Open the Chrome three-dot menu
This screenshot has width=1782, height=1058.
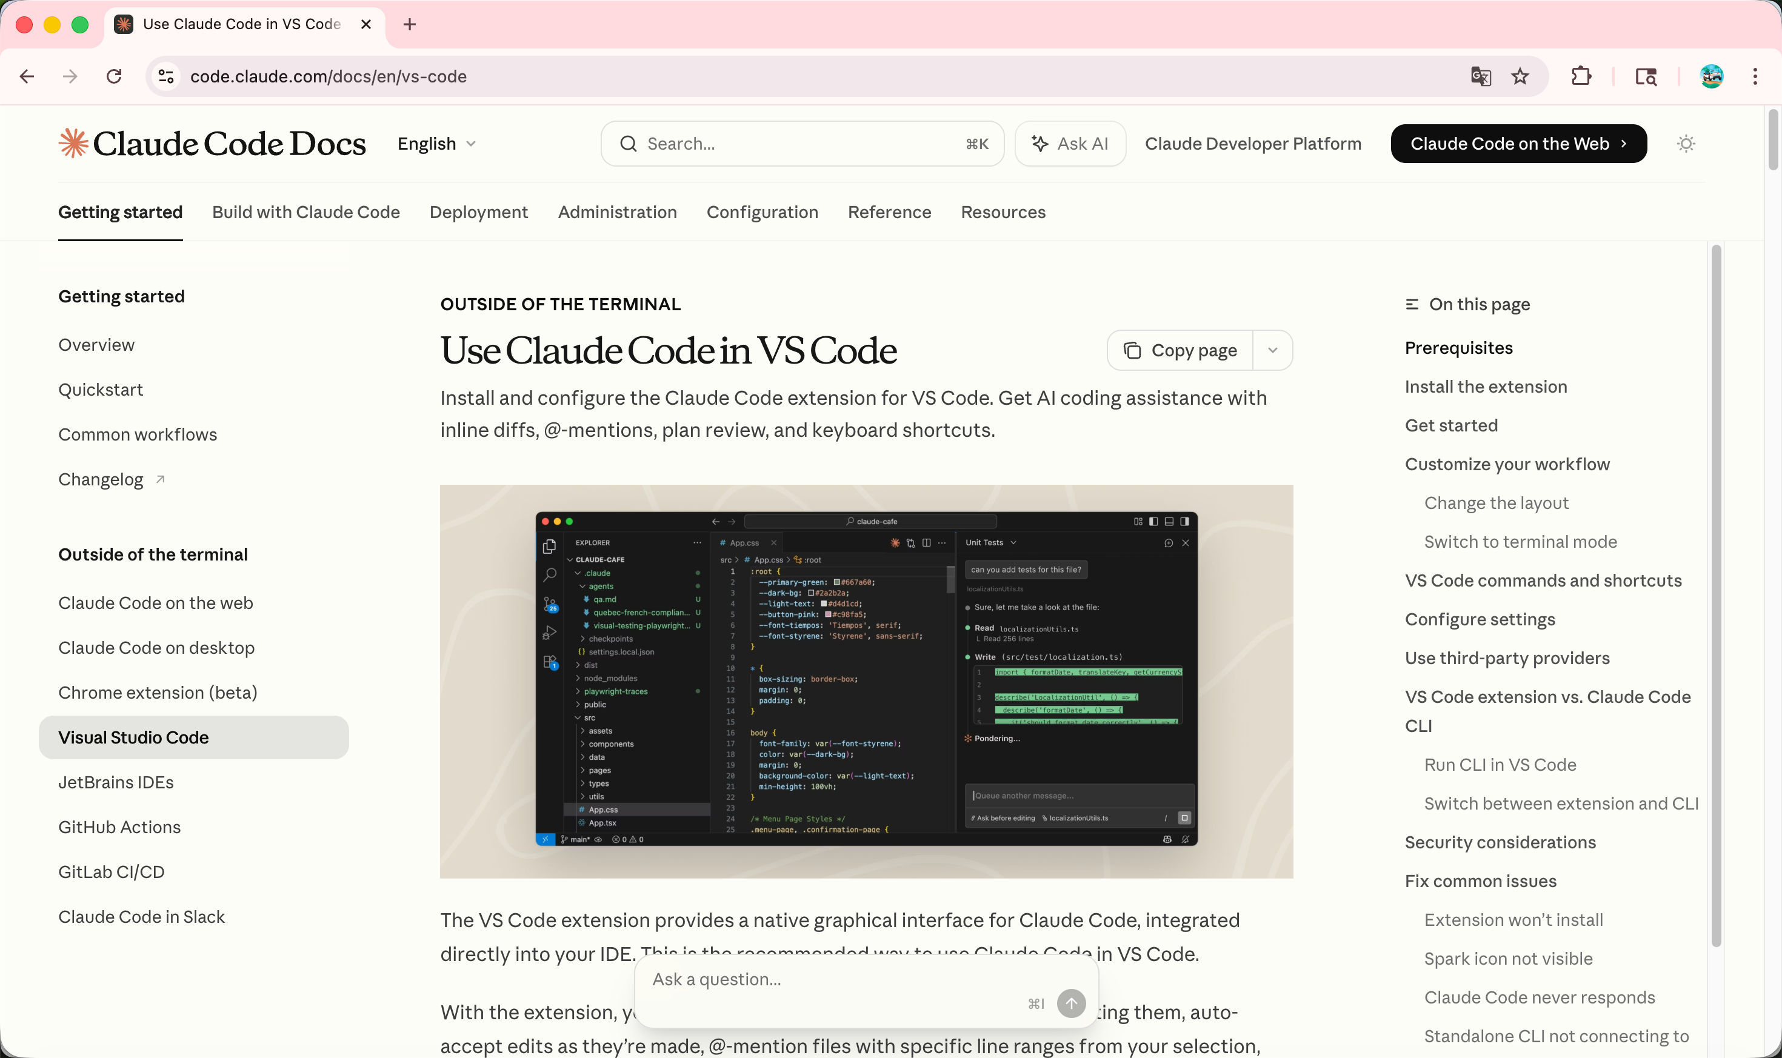pyautogui.click(x=1755, y=76)
